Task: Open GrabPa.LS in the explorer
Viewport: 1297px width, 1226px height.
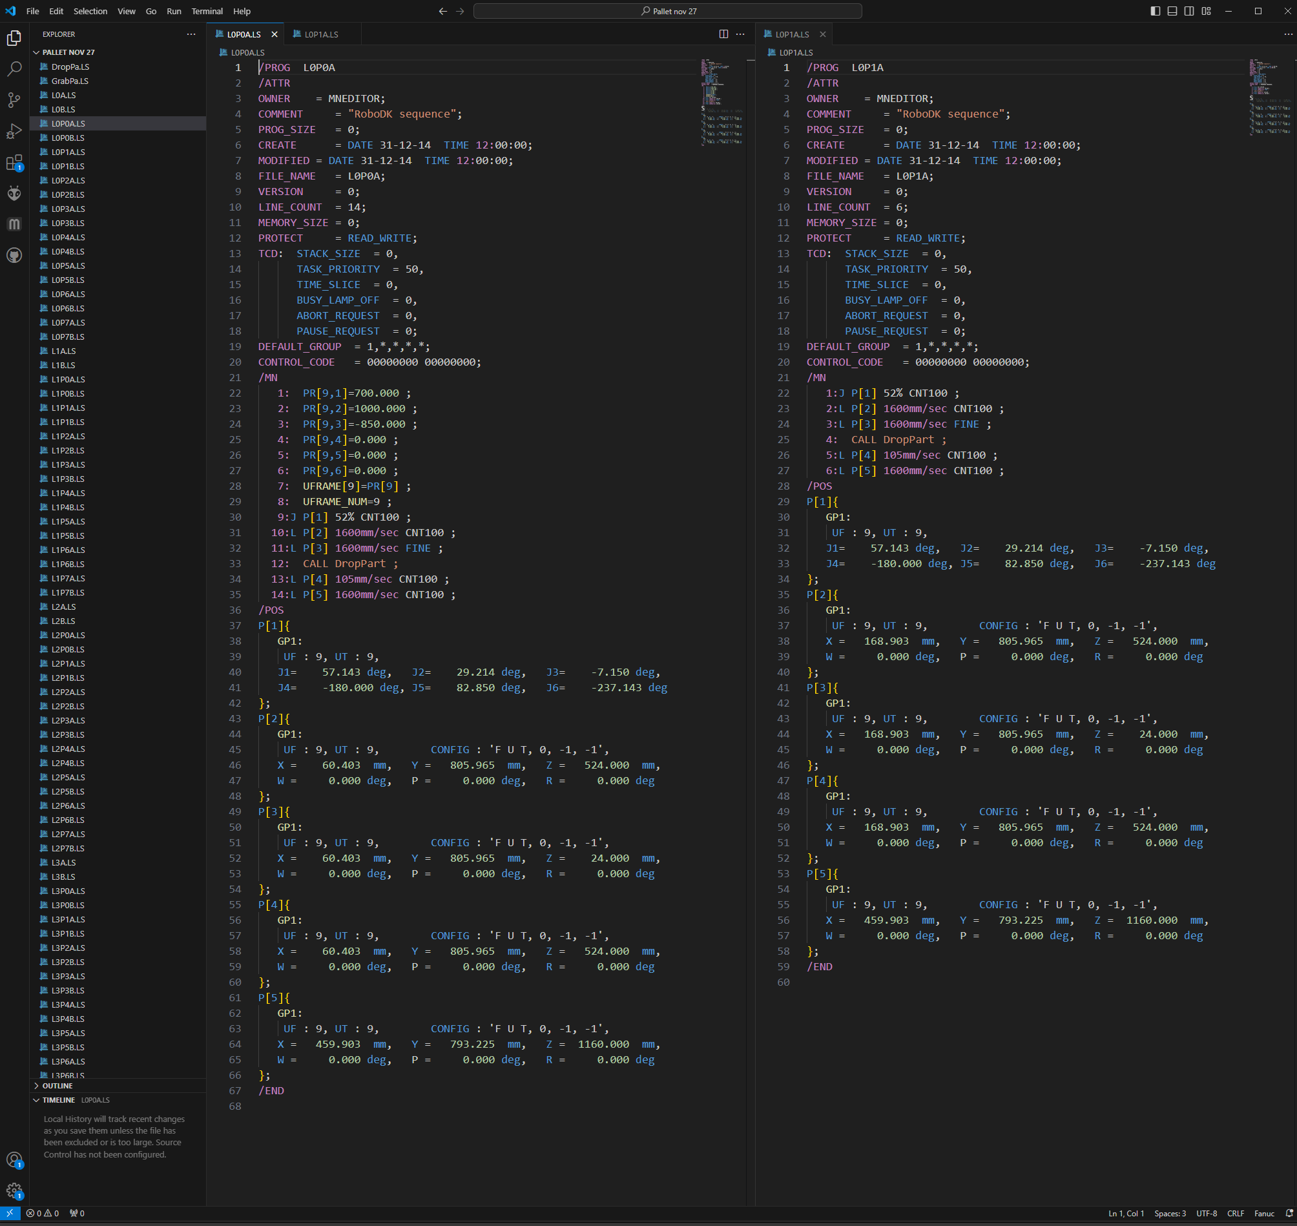Action: coord(70,81)
